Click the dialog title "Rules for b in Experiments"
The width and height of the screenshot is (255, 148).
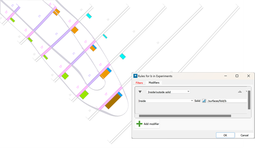click(155, 76)
